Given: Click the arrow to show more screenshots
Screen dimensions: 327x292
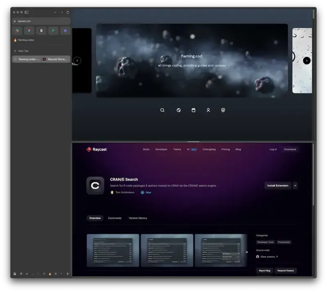Looking at the screenshot, I should pyautogui.click(x=246, y=252).
